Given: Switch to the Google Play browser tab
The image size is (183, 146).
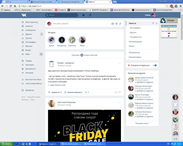Looking at the screenshot, I should 70,2.
